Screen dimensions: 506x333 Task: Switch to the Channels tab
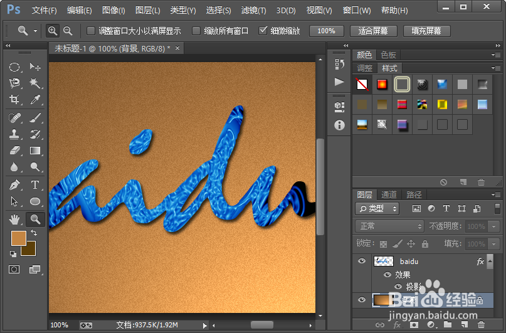point(389,194)
